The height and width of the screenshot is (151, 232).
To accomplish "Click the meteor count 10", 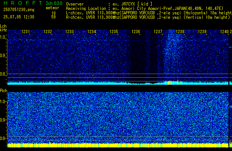I will (x=53, y=13).
